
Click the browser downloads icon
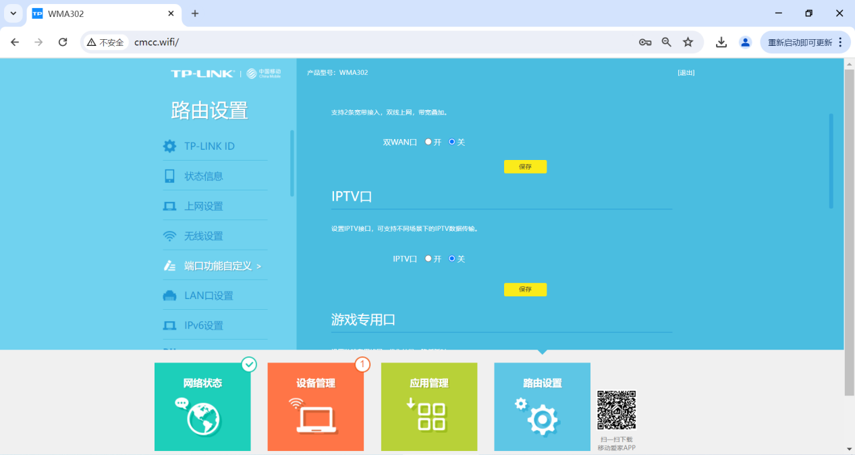pyautogui.click(x=721, y=42)
